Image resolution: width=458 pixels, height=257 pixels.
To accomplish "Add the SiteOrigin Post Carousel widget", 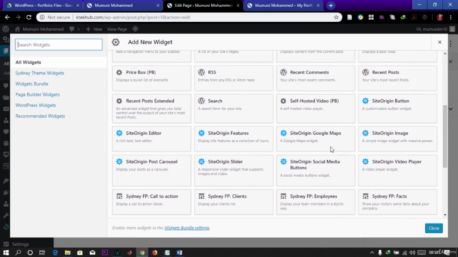I will tap(152, 171).
